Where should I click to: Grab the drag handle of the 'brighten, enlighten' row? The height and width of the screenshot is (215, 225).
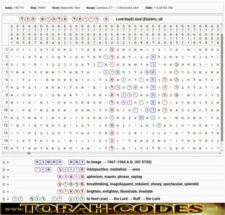click(x=4, y=192)
